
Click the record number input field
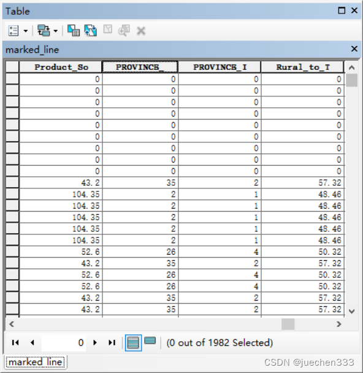pyautogui.click(x=64, y=342)
